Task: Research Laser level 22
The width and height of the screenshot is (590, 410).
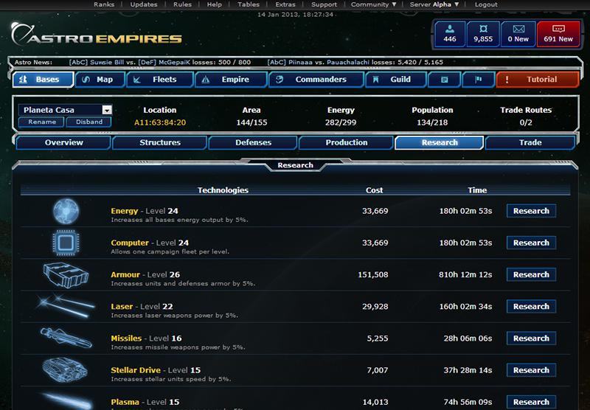Action: [x=531, y=307]
